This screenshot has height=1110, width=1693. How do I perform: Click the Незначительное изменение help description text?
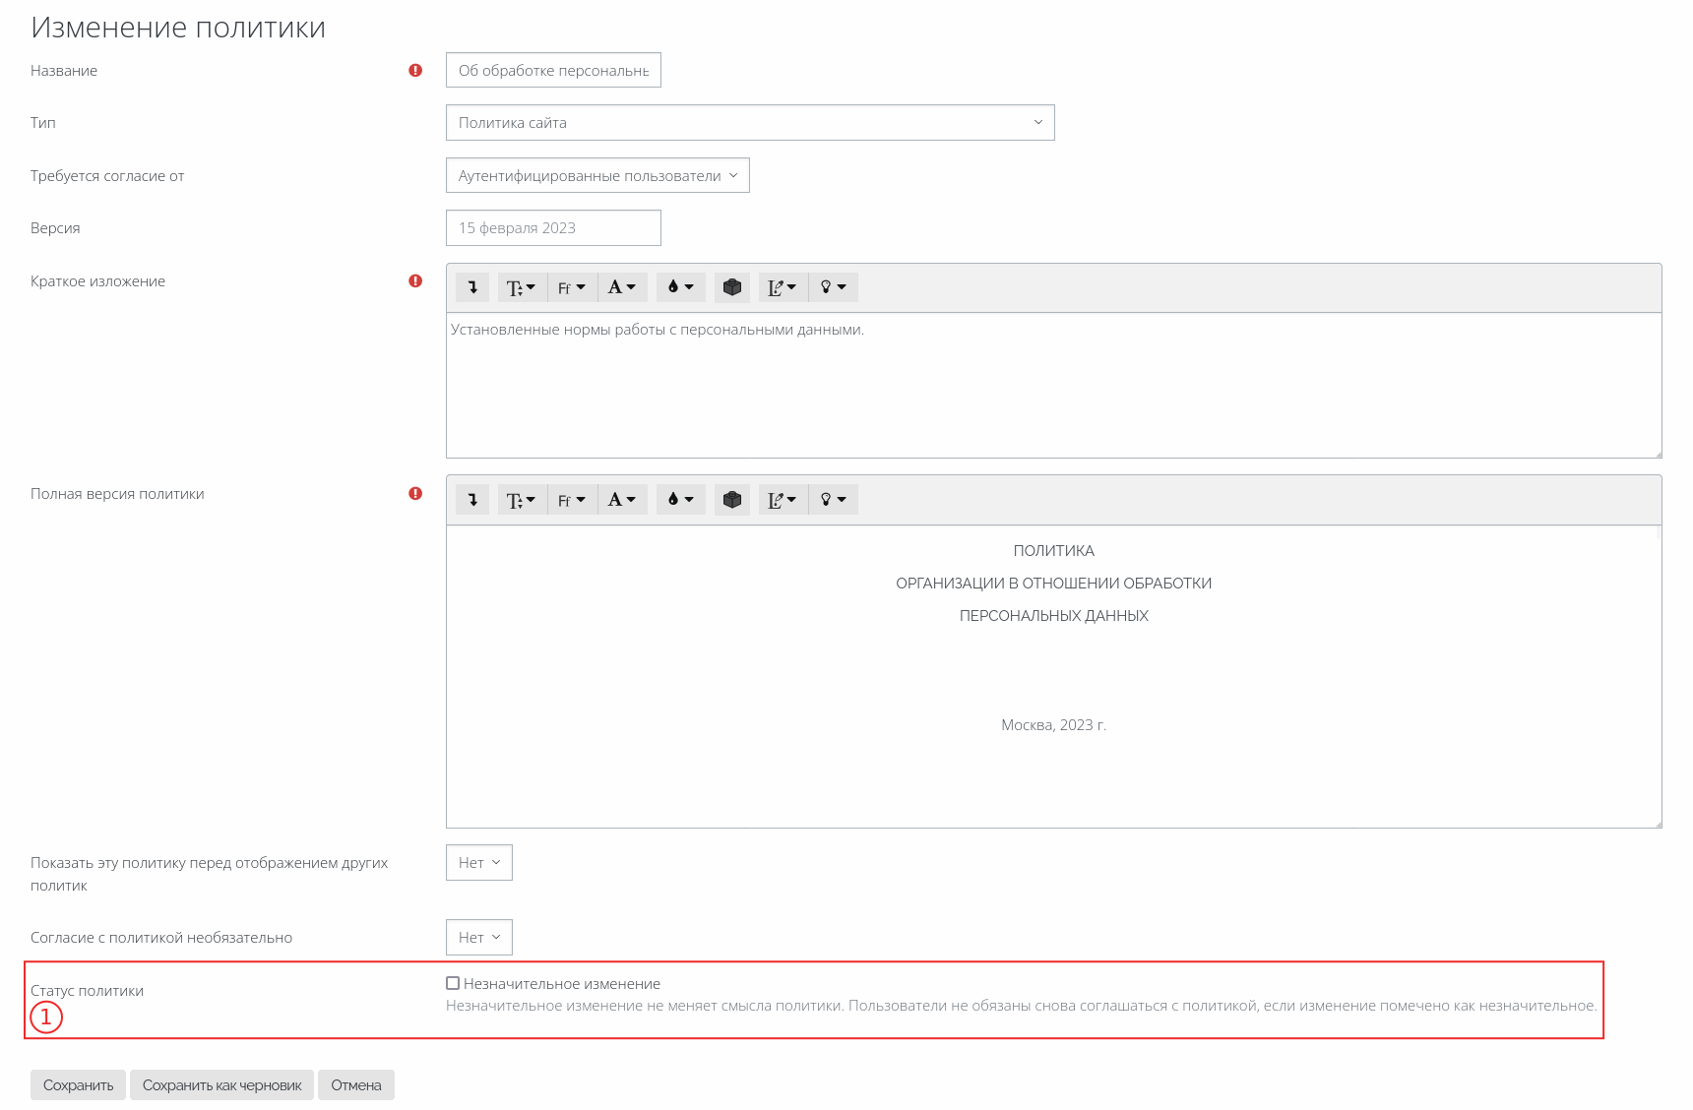click(x=1021, y=1006)
